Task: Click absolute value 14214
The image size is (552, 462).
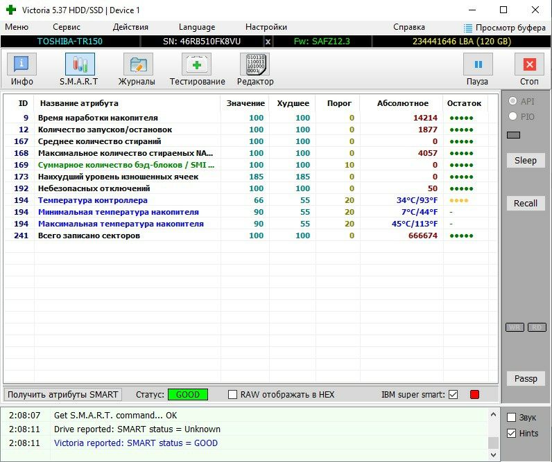Action: (425, 118)
